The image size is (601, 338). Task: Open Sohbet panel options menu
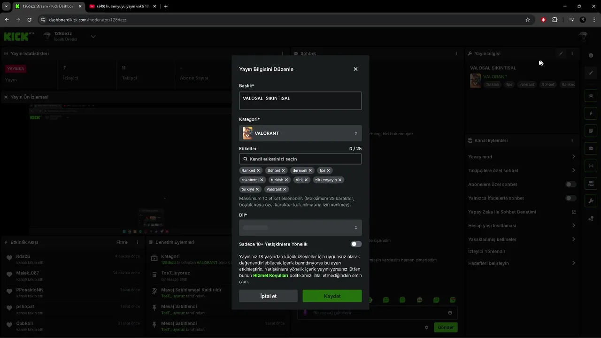coord(456,54)
